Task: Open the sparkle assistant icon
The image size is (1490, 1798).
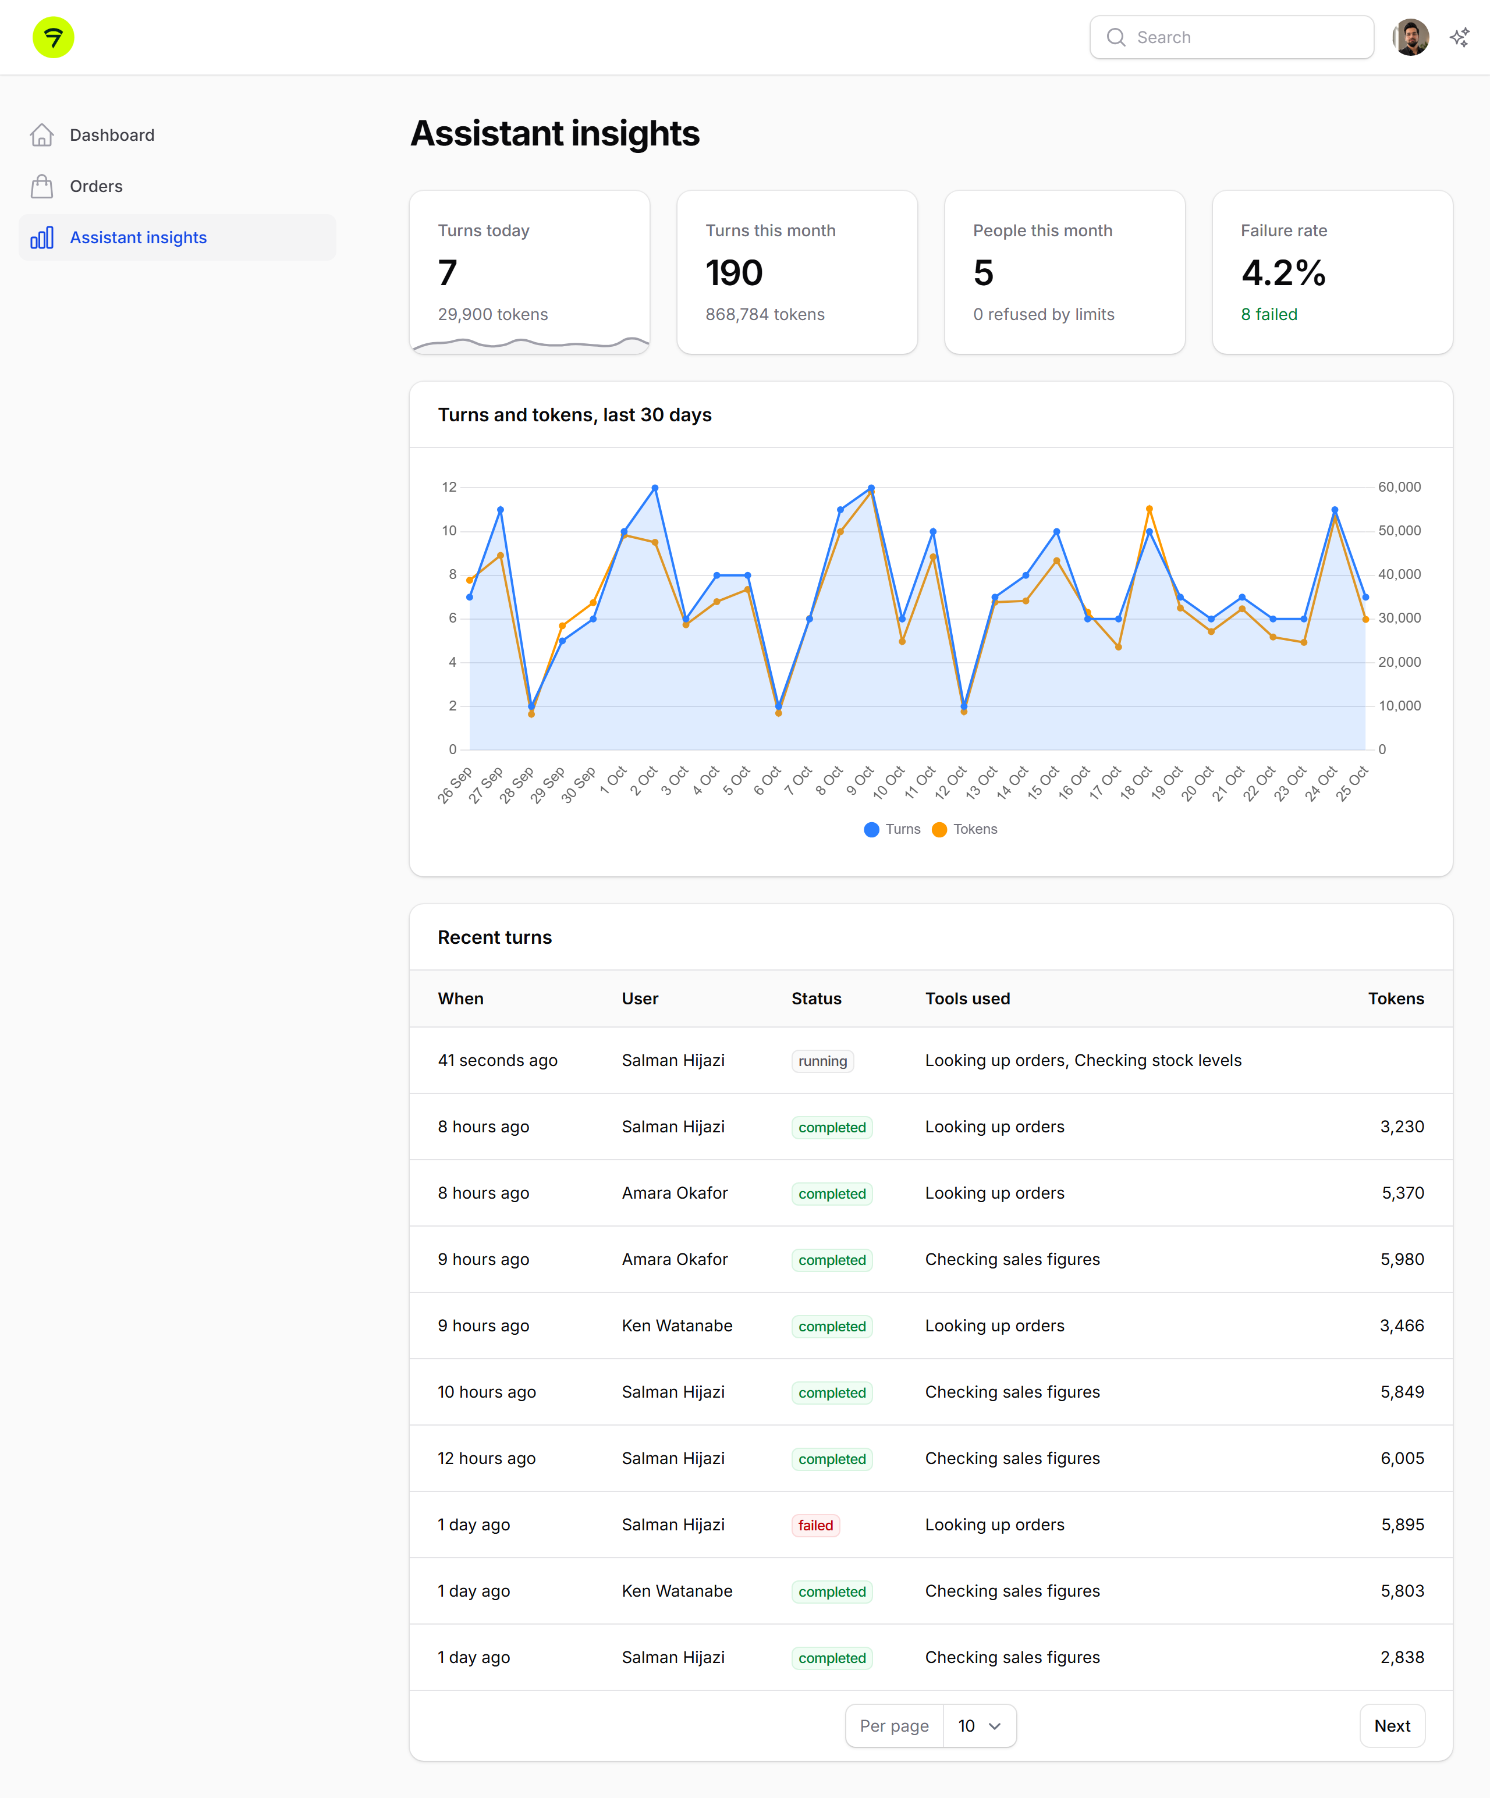Action: click(x=1460, y=38)
